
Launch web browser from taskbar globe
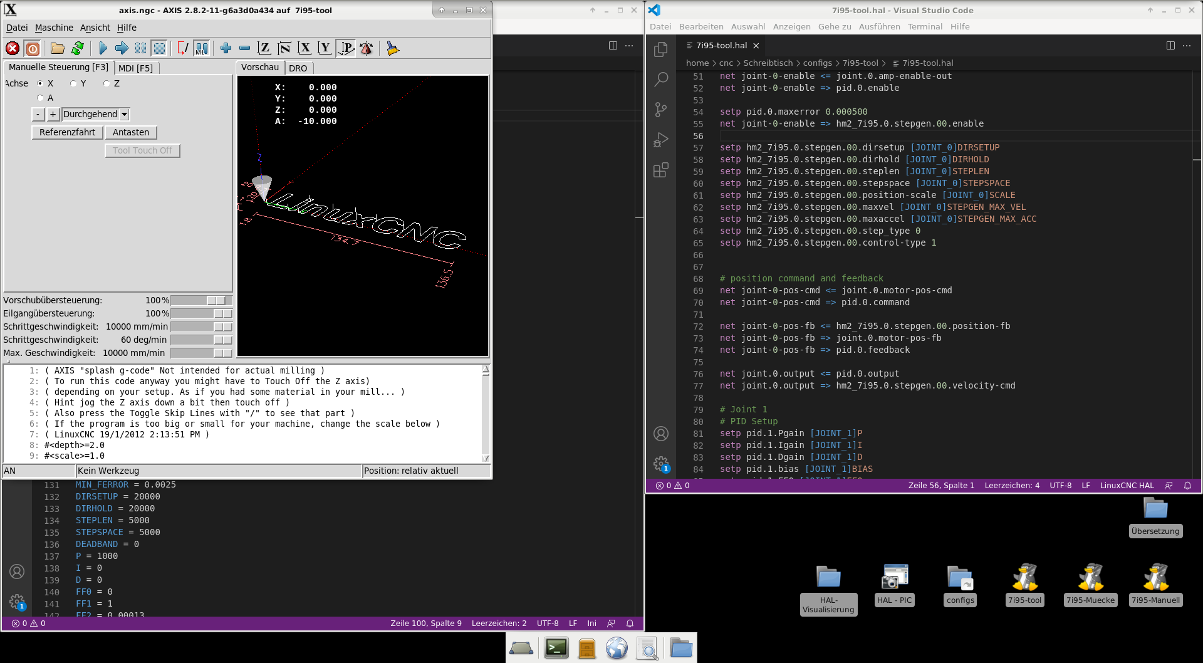coord(617,648)
